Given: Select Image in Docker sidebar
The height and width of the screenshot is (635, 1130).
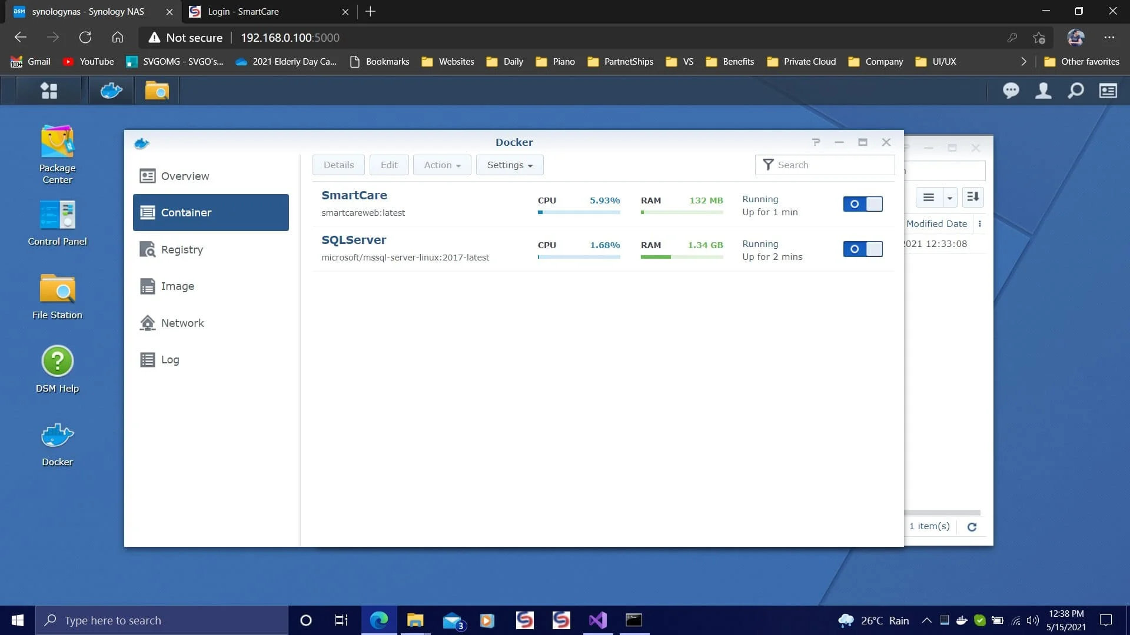Looking at the screenshot, I should [x=211, y=286].
